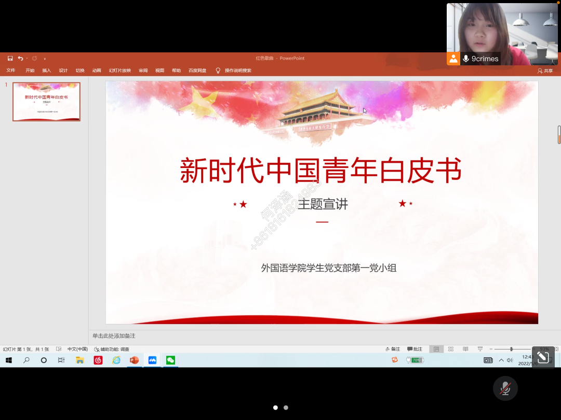The height and width of the screenshot is (420, 561).
Task: Go to the 动画 ribbon tab
Action: pos(97,71)
